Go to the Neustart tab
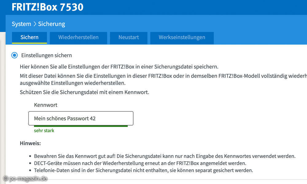The width and height of the screenshot is (307, 184). click(129, 37)
